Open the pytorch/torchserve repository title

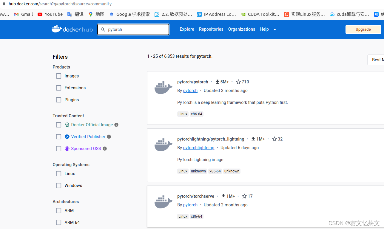[196, 196]
